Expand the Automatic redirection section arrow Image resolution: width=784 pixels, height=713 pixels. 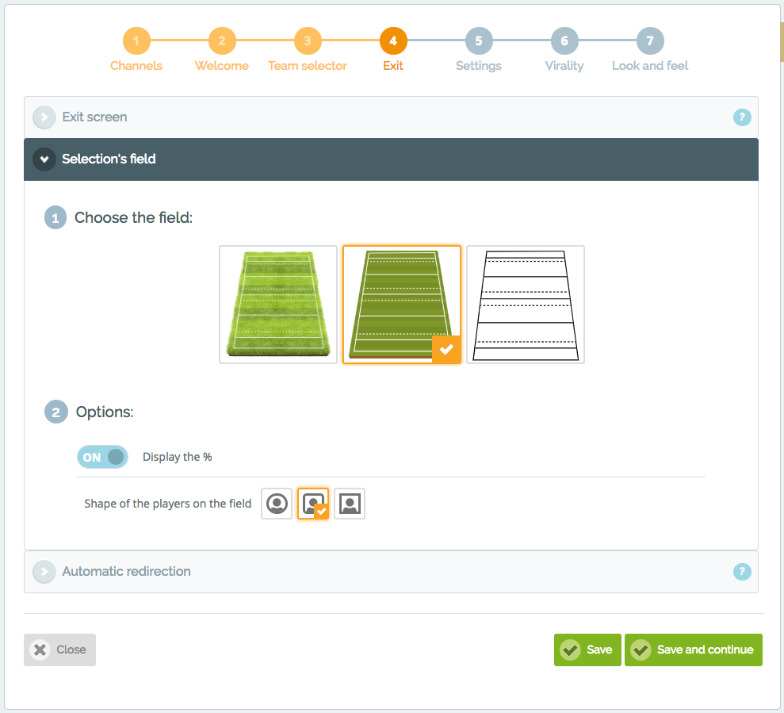pos(44,571)
